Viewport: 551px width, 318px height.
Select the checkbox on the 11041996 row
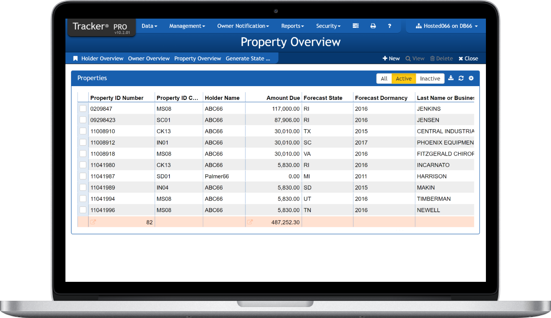[83, 210]
